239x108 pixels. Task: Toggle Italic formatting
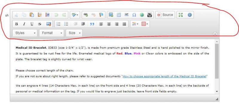pos(24,24)
